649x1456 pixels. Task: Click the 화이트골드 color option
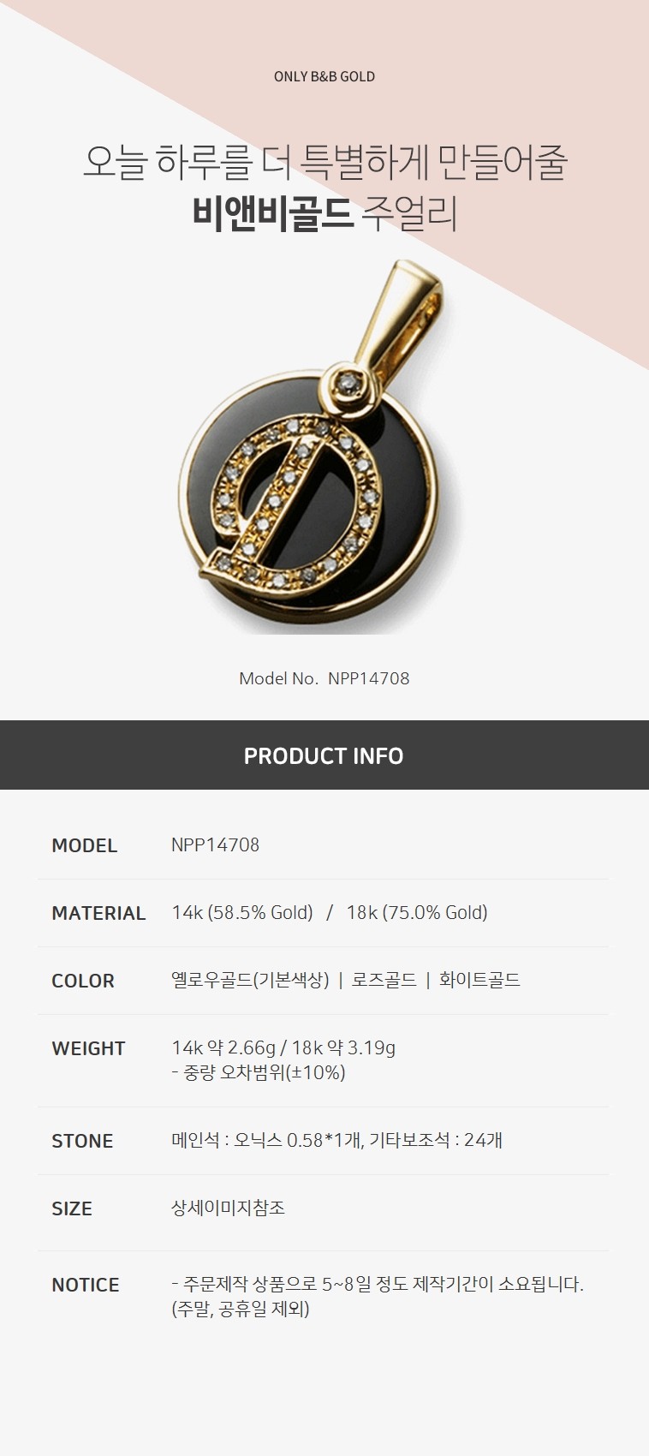pyautogui.click(x=479, y=980)
